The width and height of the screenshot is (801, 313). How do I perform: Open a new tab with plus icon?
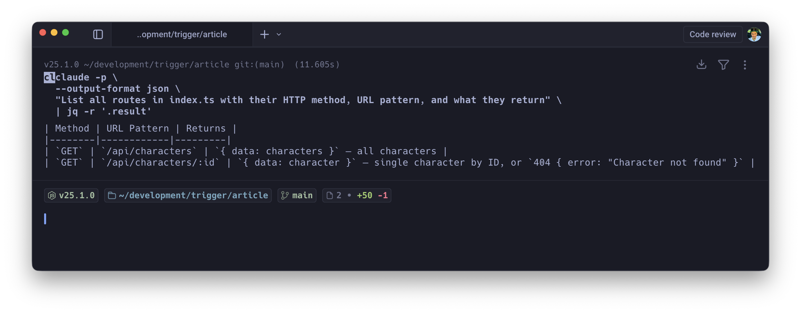click(264, 34)
